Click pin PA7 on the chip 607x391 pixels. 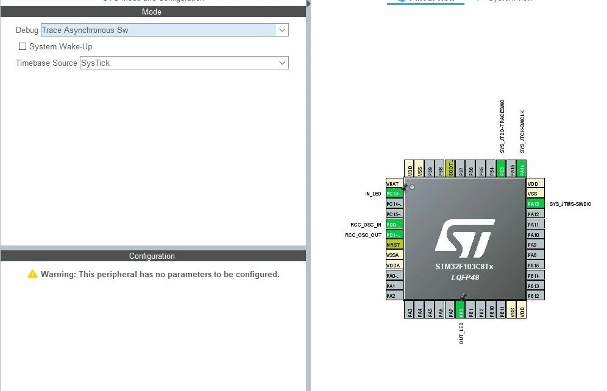click(x=450, y=310)
